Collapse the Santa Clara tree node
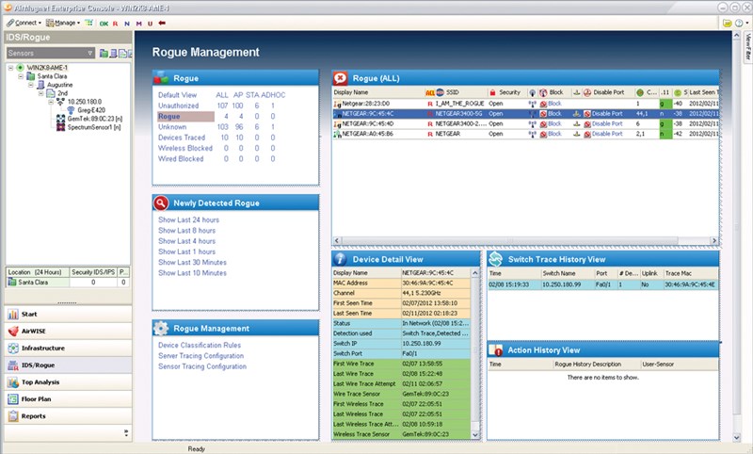Screen dimensions: 753x454 (x=20, y=76)
